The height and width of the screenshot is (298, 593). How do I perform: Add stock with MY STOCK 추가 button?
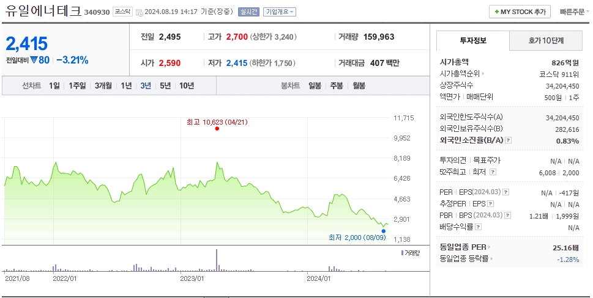click(520, 12)
